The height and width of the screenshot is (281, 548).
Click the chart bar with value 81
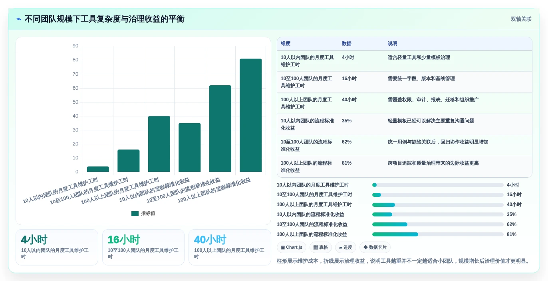tap(251, 115)
